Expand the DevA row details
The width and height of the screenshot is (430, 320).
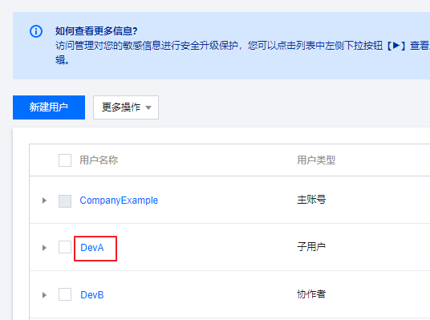coord(44,248)
